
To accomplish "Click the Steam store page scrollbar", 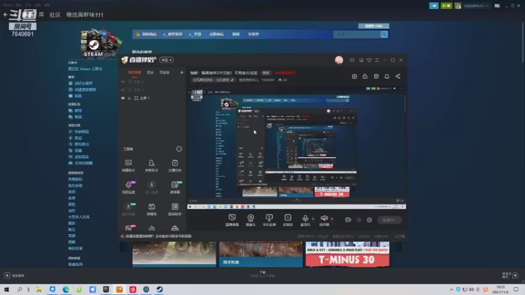I will (x=522, y=42).
